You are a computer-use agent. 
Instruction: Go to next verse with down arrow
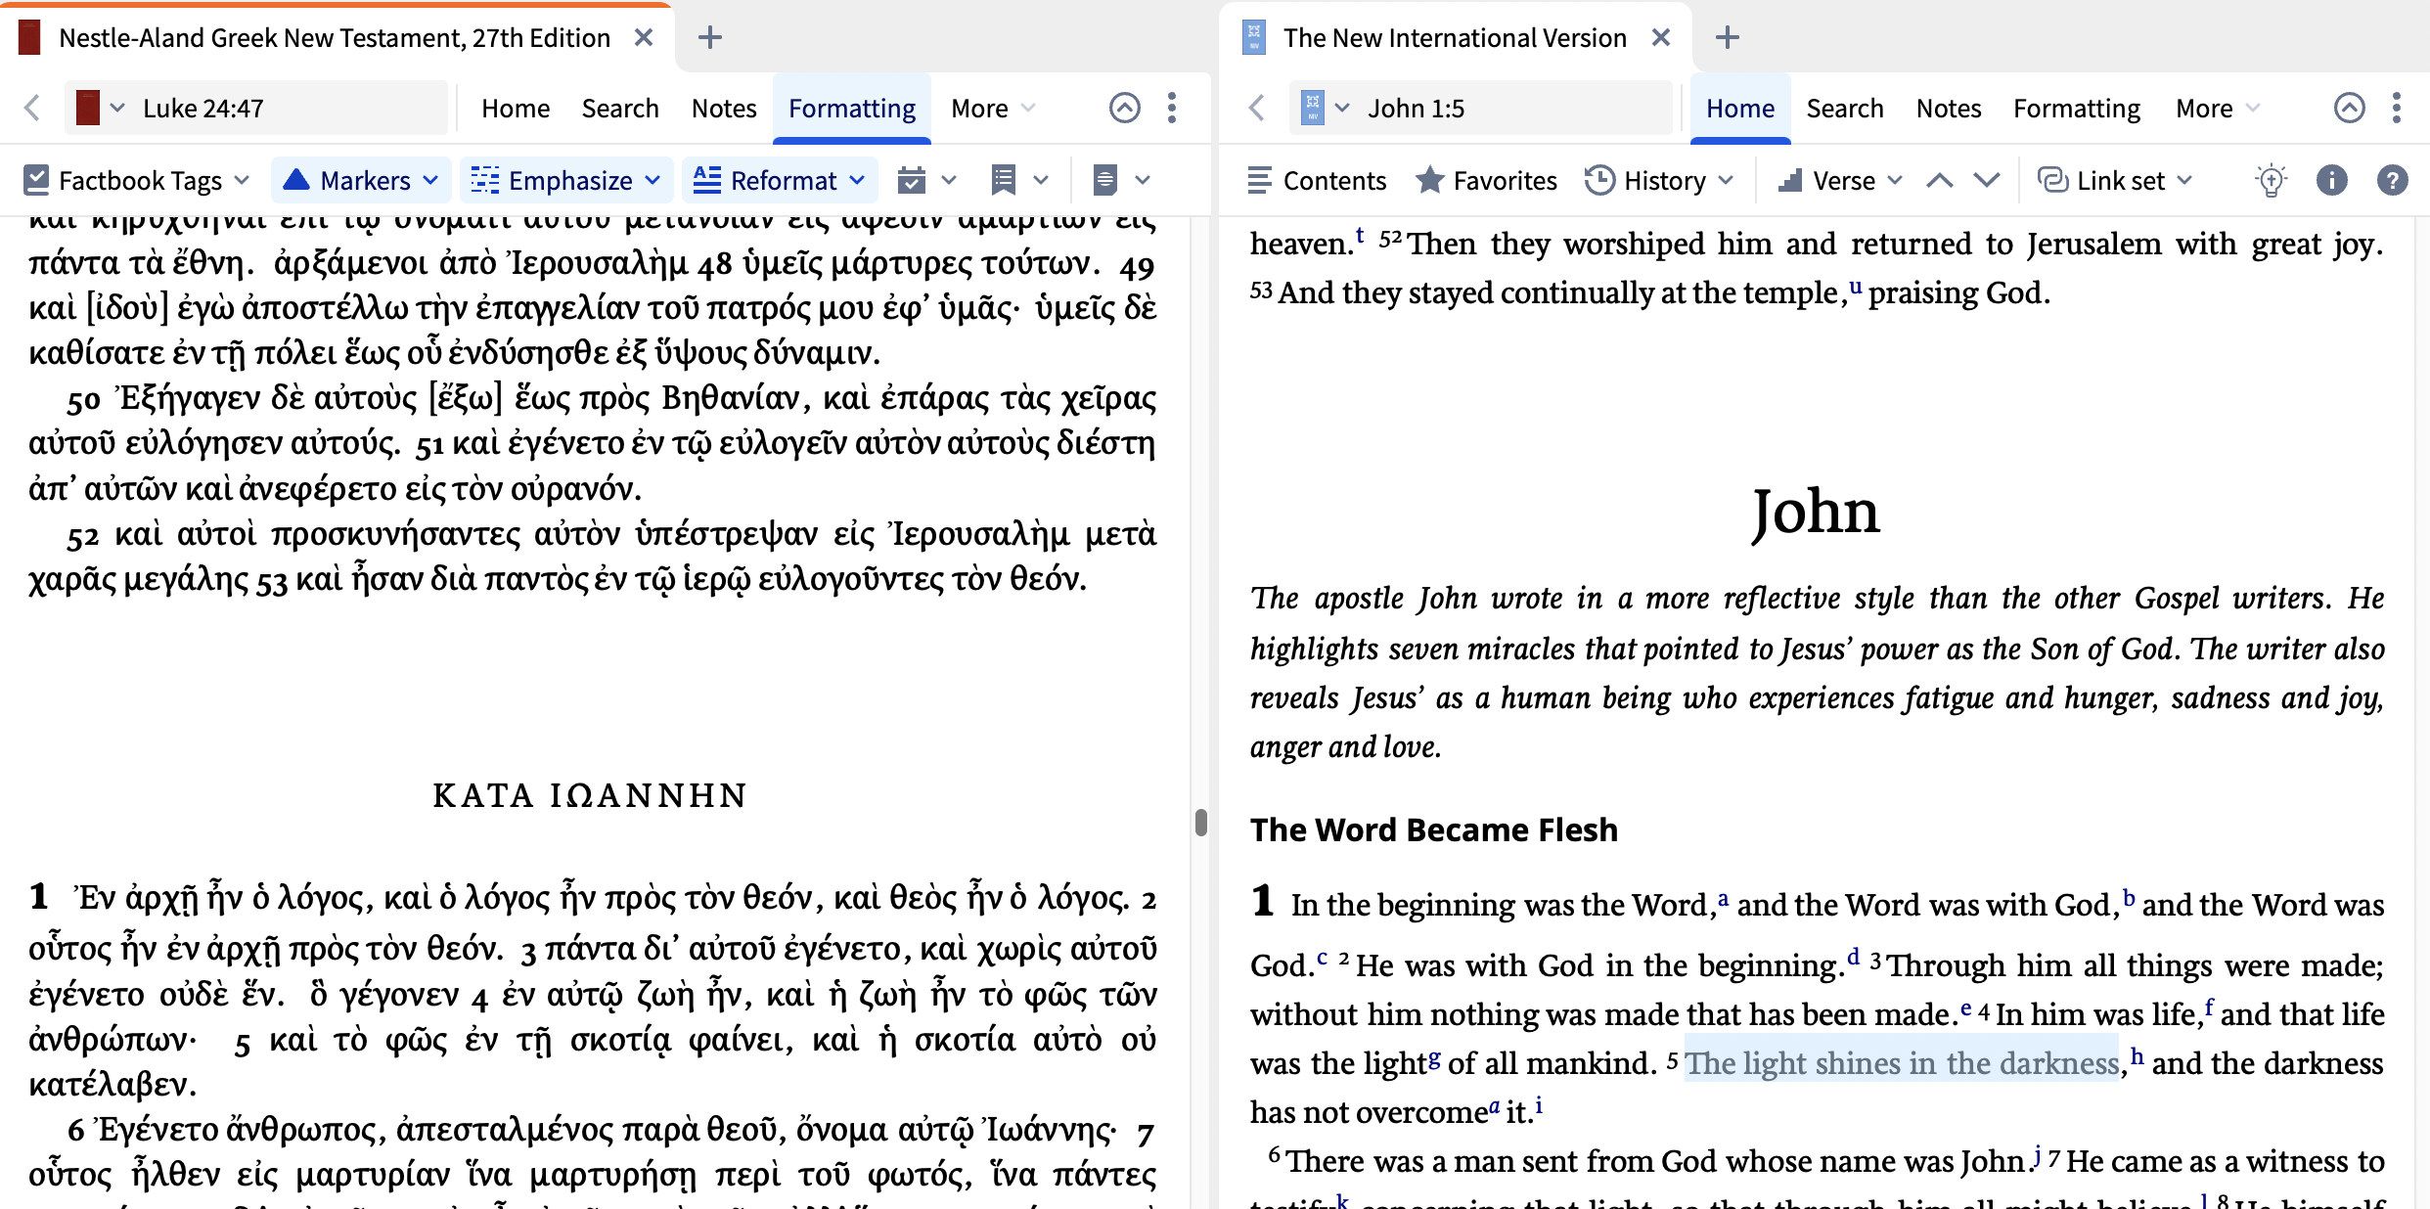(x=1986, y=180)
